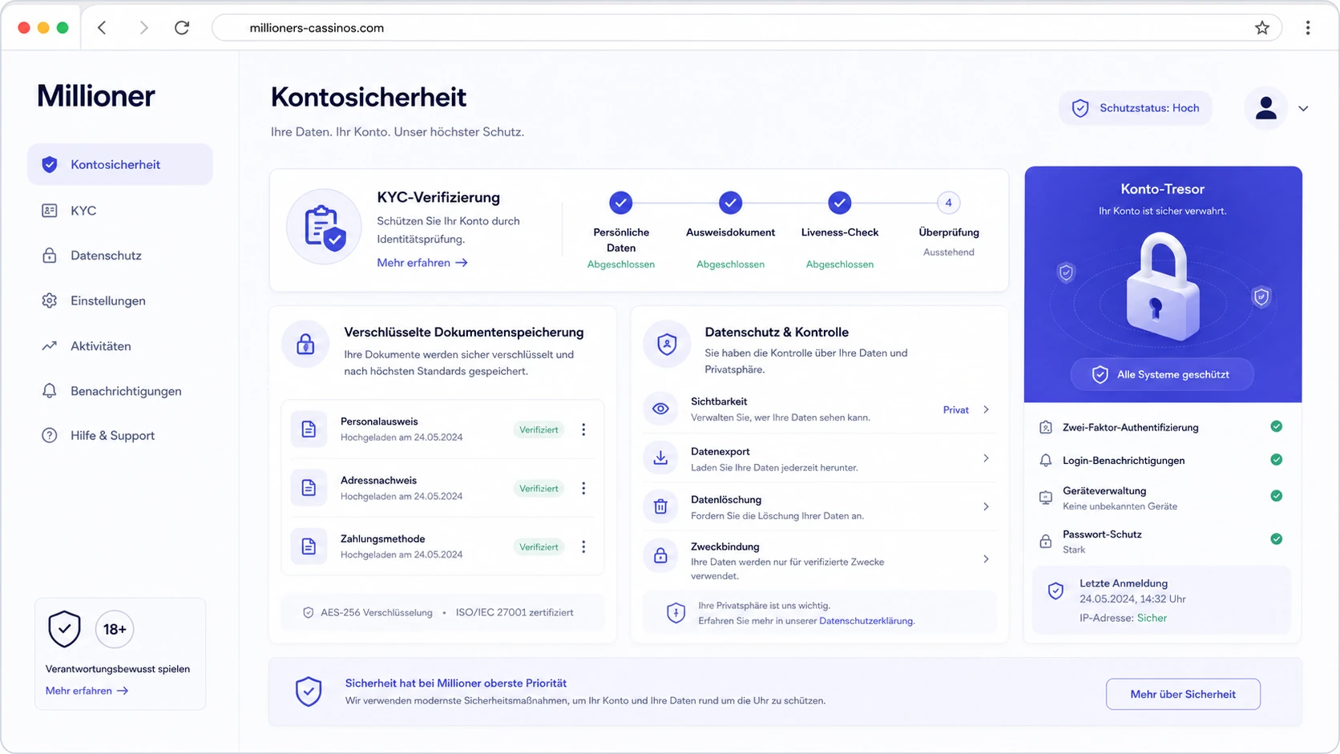Toggle Geräteverwaltung green check

coord(1277,496)
